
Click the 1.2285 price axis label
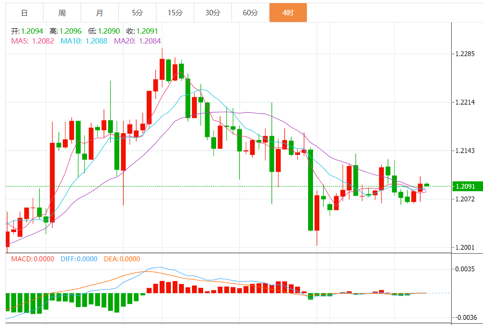[x=465, y=54]
